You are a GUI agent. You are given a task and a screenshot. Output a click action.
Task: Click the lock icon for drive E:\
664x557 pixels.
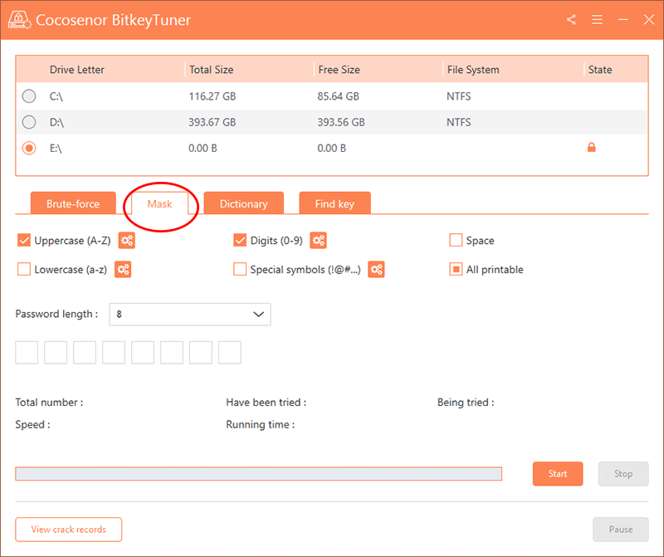(592, 147)
